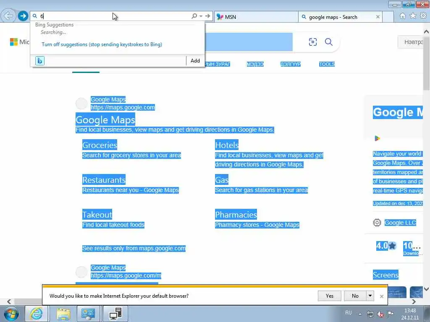430x322 pixels.
Task: Switch to the google maps - Search tab
Action: coord(340,17)
